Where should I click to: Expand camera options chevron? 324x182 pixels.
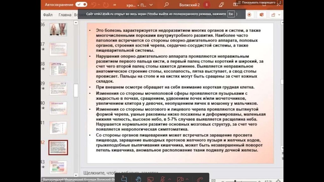(187, 179)
